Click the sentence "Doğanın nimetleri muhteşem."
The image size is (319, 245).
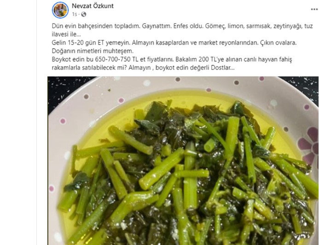tap(93, 51)
